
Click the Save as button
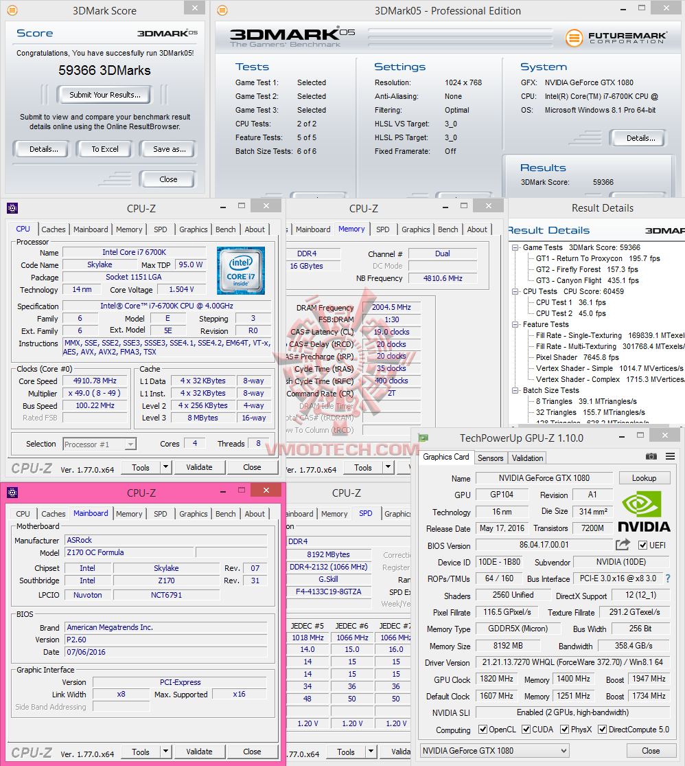170,149
